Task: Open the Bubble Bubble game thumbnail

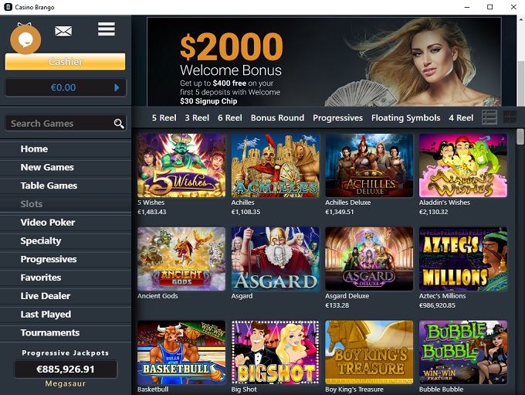Action: (x=463, y=352)
